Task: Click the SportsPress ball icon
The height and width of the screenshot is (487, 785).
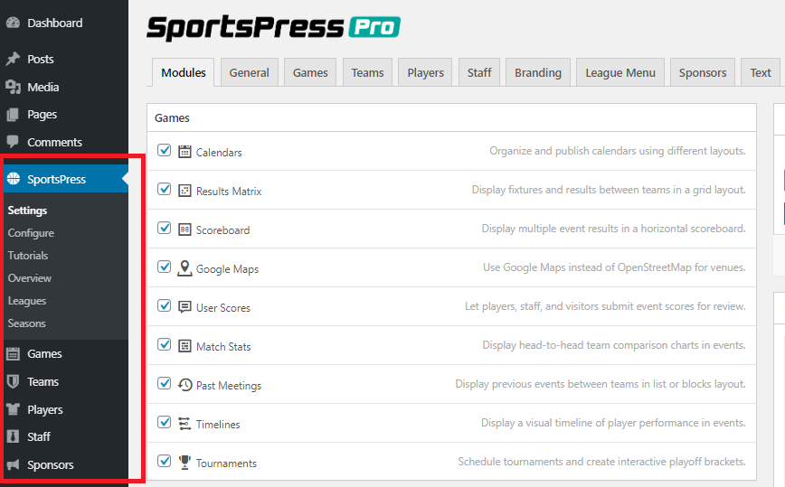Action: coord(14,179)
